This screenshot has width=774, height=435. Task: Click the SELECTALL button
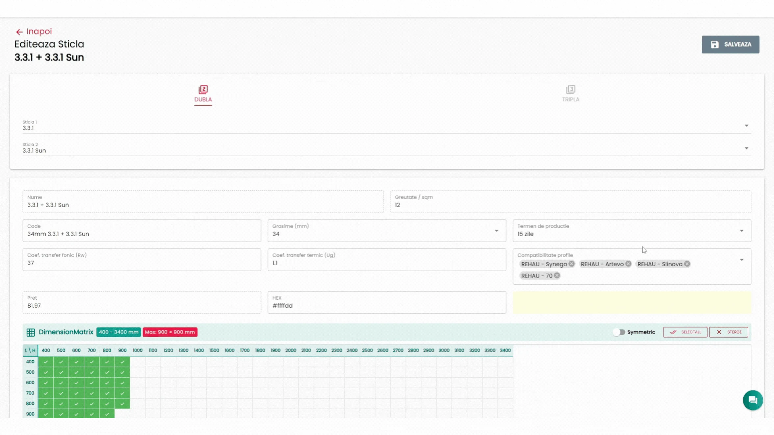click(685, 332)
